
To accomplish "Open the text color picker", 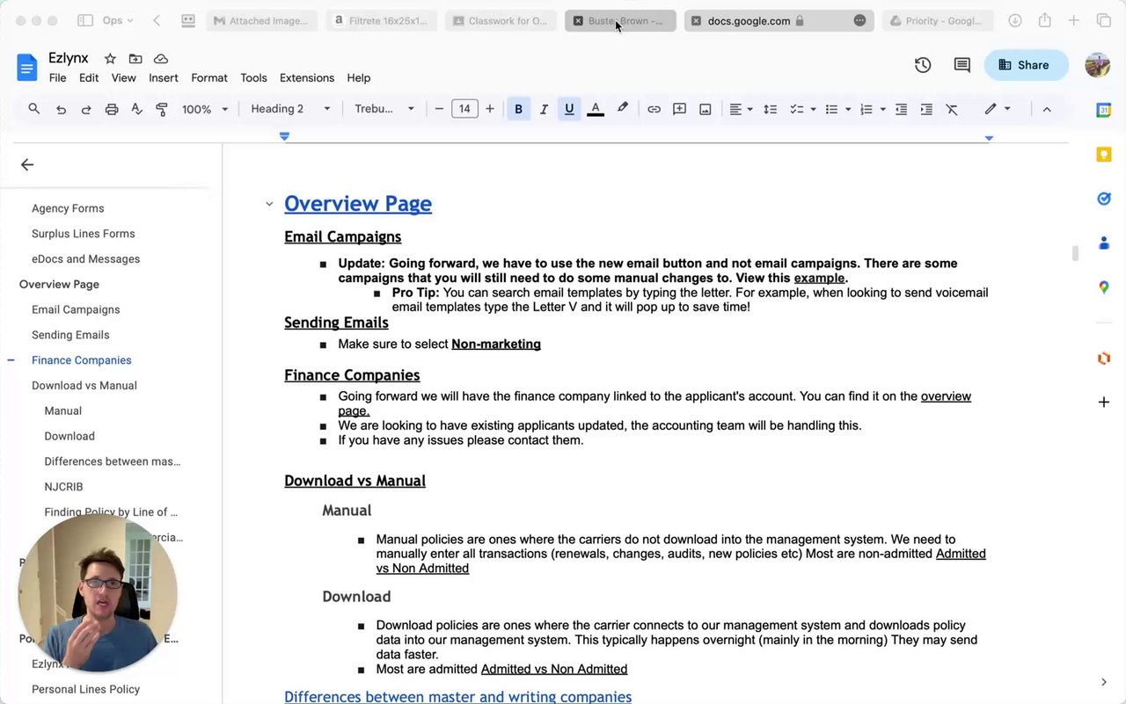I will point(596,109).
